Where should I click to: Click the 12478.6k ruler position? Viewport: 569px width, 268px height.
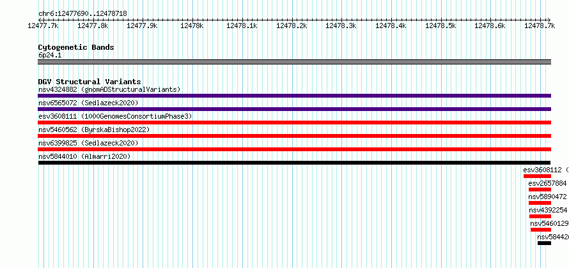point(490,26)
